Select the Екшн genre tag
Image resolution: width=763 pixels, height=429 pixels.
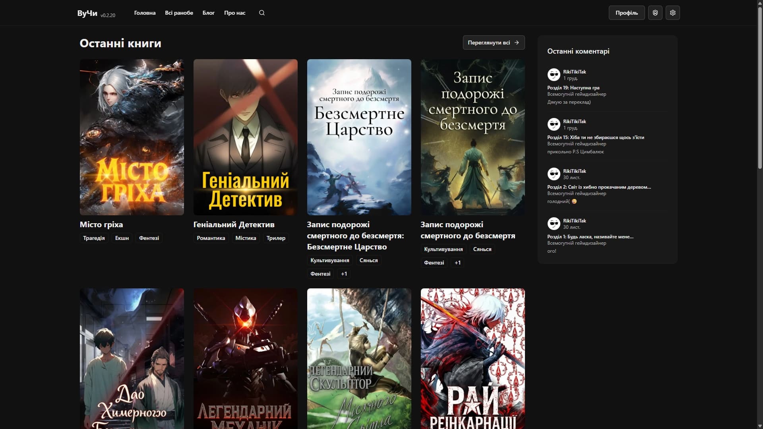(122, 238)
